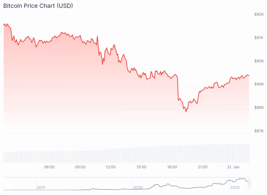Select the 09:00 time axis label
267x195 pixels.
click(80, 167)
